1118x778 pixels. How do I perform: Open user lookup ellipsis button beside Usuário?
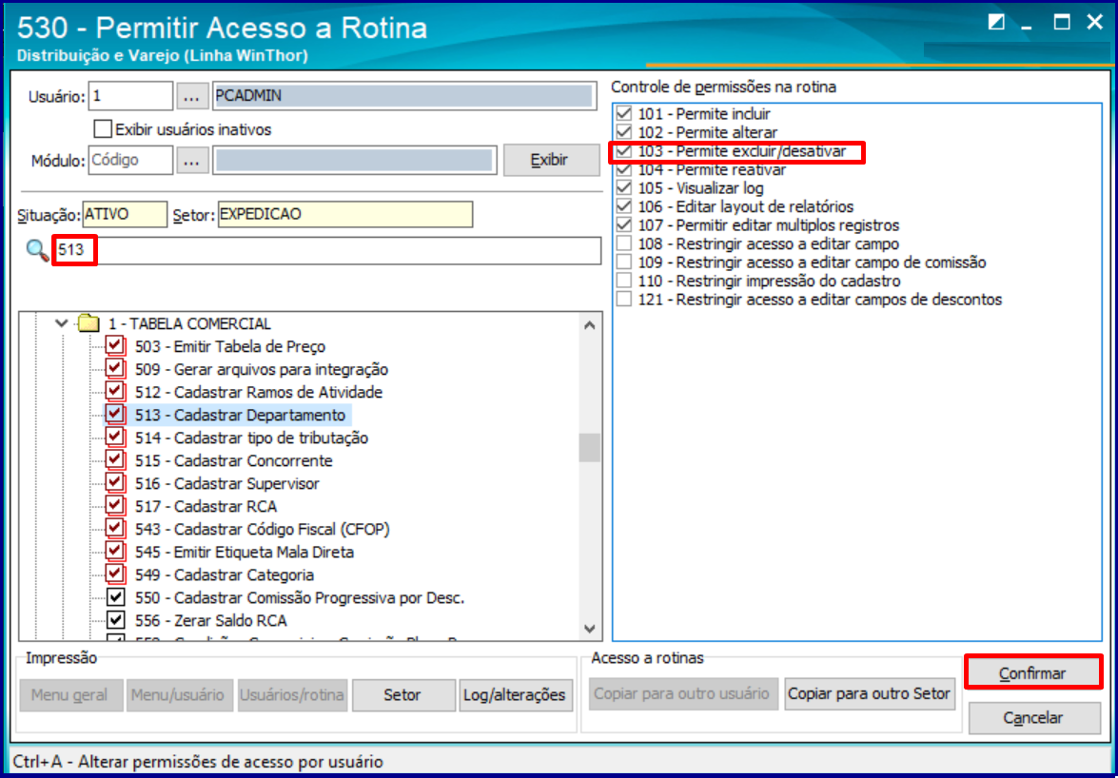click(x=190, y=96)
